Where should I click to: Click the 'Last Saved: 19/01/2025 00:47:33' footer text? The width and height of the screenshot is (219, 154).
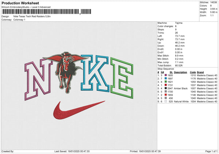pyautogui.click(x=72, y=151)
